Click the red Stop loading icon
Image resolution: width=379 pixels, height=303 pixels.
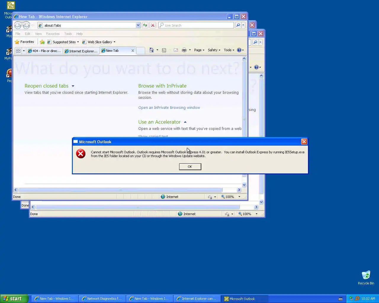pos(153,25)
